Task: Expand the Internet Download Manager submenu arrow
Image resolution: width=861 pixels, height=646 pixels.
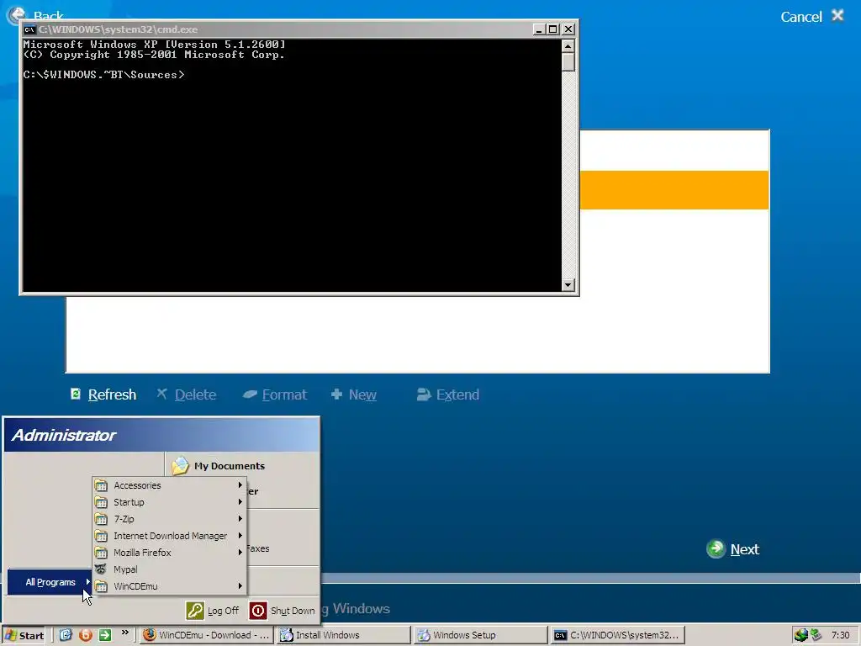Action: click(240, 536)
